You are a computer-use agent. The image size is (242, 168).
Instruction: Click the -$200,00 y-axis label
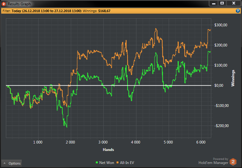[x=222, y=126]
